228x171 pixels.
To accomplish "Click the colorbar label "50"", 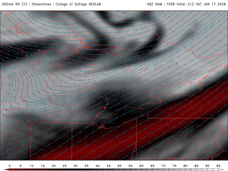I will (119, 166).
